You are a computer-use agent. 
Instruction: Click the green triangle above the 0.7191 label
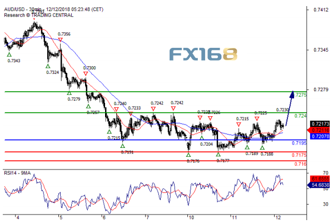(x=122, y=146)
